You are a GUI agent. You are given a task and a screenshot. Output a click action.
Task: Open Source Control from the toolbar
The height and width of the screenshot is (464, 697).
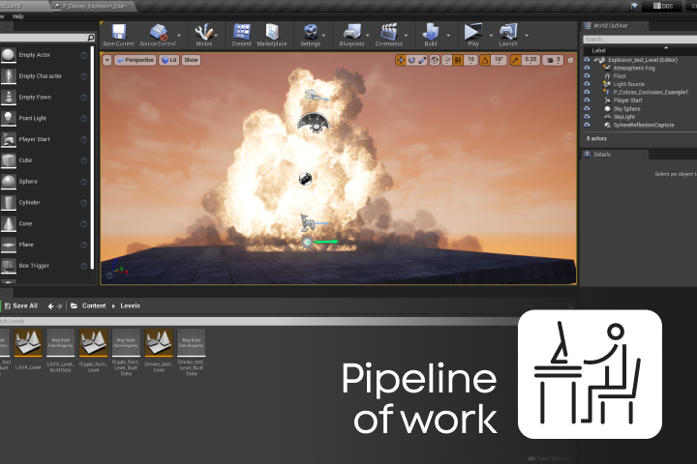(158, 33)
